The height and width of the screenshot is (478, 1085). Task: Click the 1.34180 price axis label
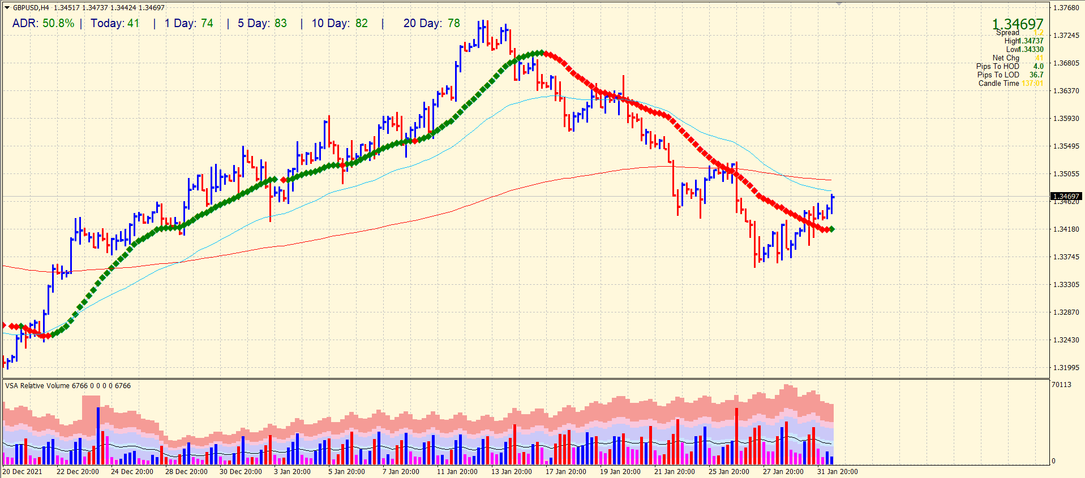coord(1066,229)
